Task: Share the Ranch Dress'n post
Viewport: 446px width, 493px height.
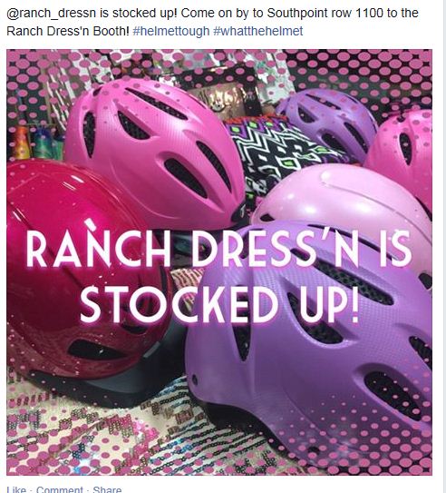Action: [107, 489]
